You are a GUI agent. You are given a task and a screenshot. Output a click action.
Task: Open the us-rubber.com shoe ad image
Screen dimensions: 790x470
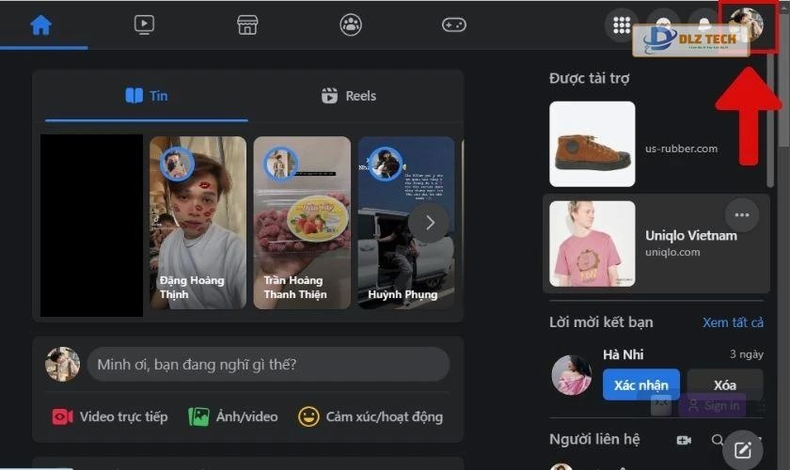[592, 144]
